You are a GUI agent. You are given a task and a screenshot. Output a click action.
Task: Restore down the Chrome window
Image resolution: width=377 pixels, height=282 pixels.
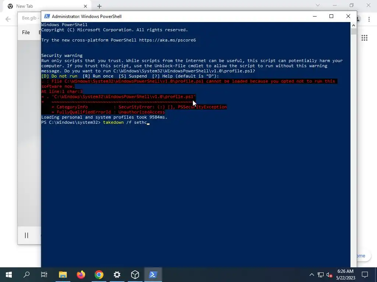point(352,5)
